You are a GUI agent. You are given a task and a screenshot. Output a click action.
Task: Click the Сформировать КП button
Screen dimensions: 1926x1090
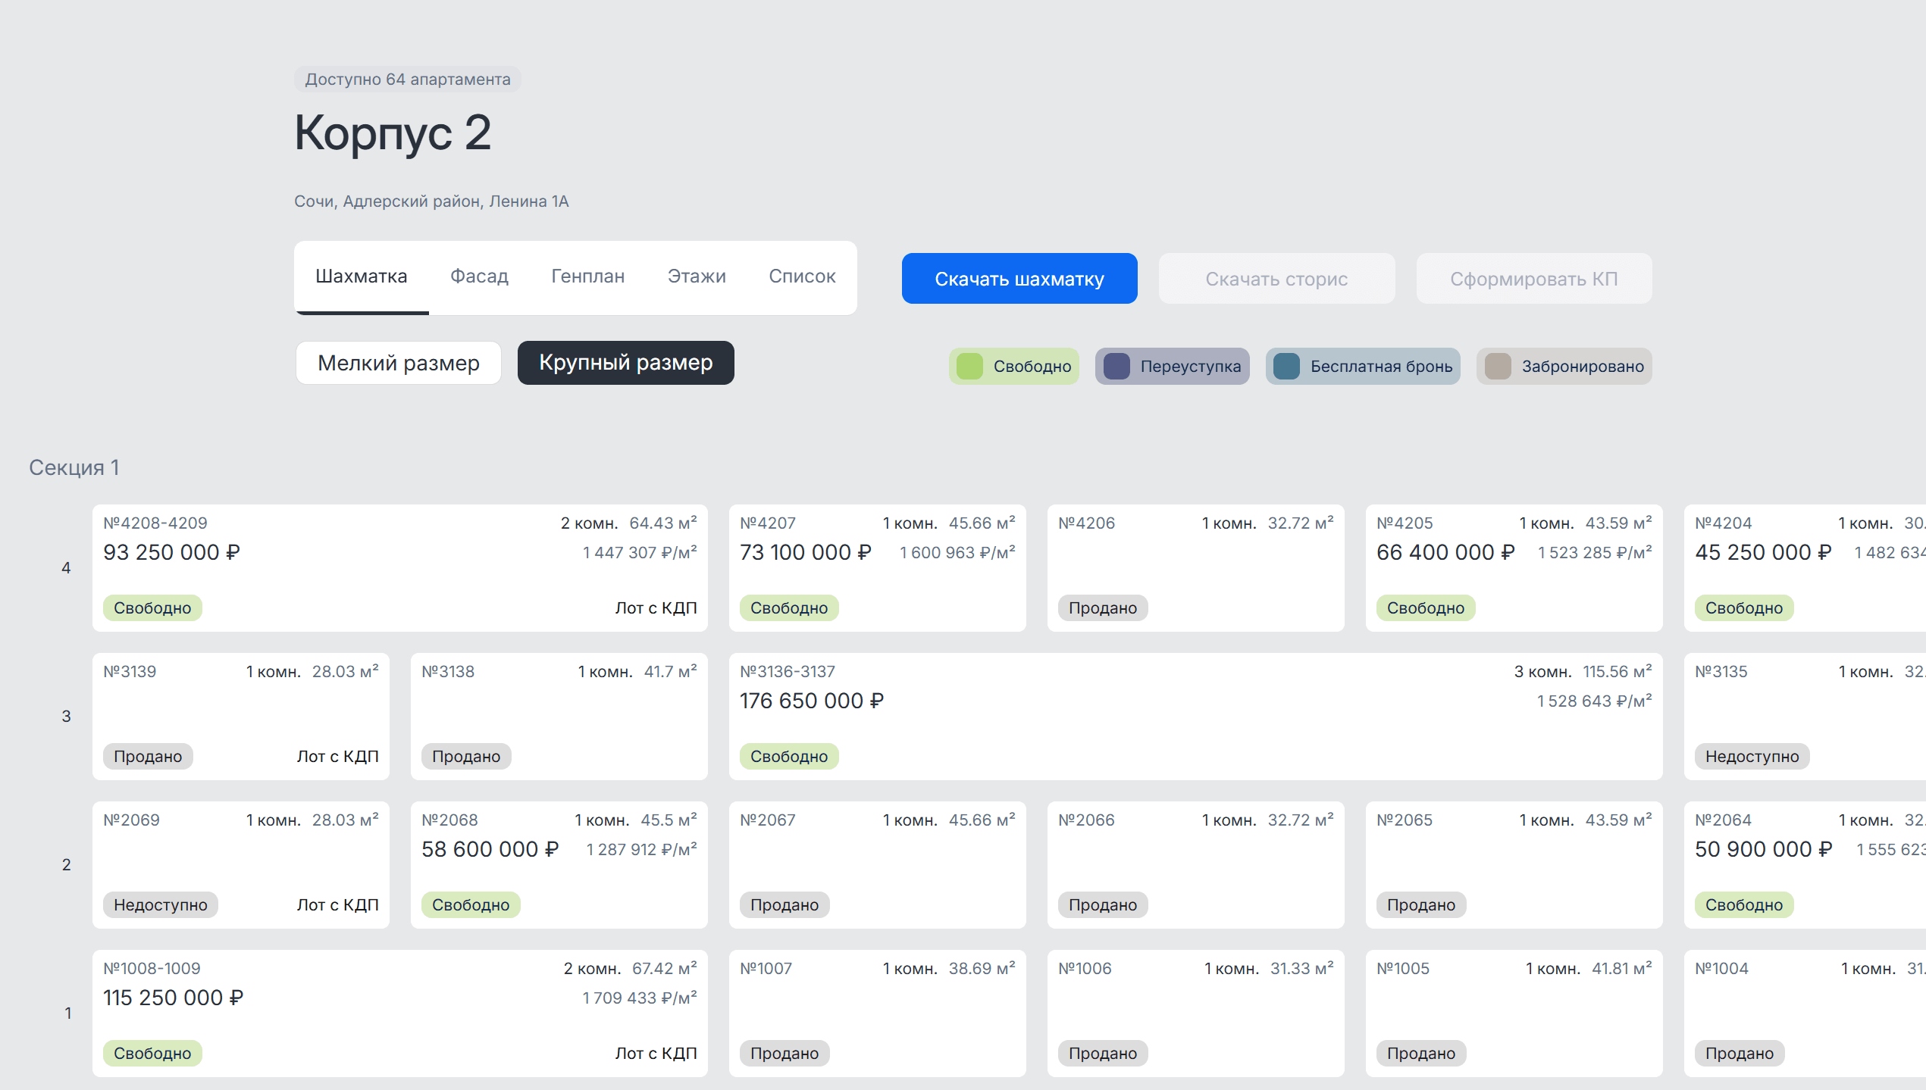click(x=1534, y=279)
